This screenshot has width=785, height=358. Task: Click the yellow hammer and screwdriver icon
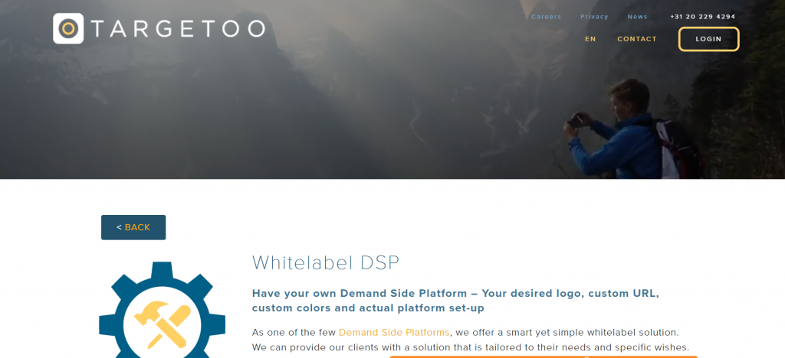[163, 324]
